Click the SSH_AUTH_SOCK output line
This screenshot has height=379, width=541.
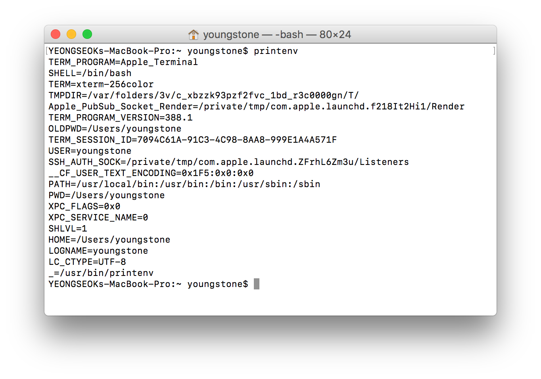(228, 162)
